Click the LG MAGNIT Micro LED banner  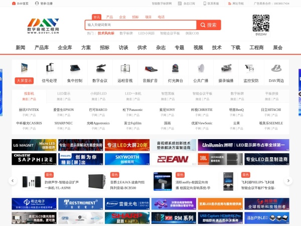34,145
